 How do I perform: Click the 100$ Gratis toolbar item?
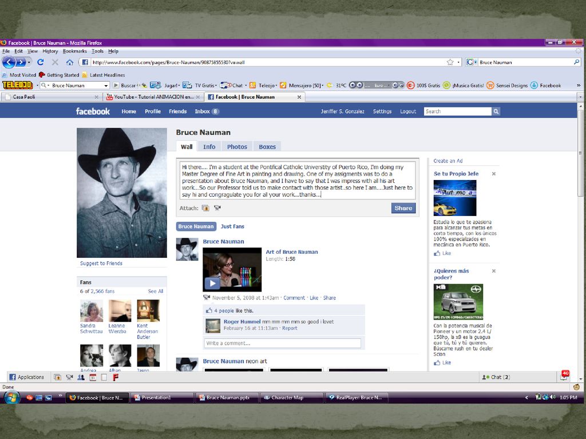pyautogui.click(x=423, y=86)
